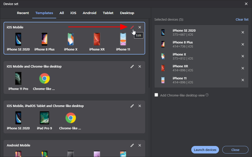Select Chrome icon in iOS Mobile and Chrome-like desktop
The width and height of the screenshot is (252, 157).
(45, 78)
